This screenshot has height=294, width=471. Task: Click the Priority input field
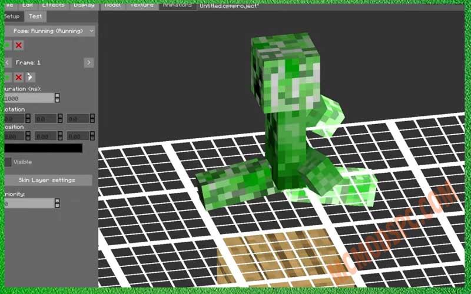click(x=29, y=203)
